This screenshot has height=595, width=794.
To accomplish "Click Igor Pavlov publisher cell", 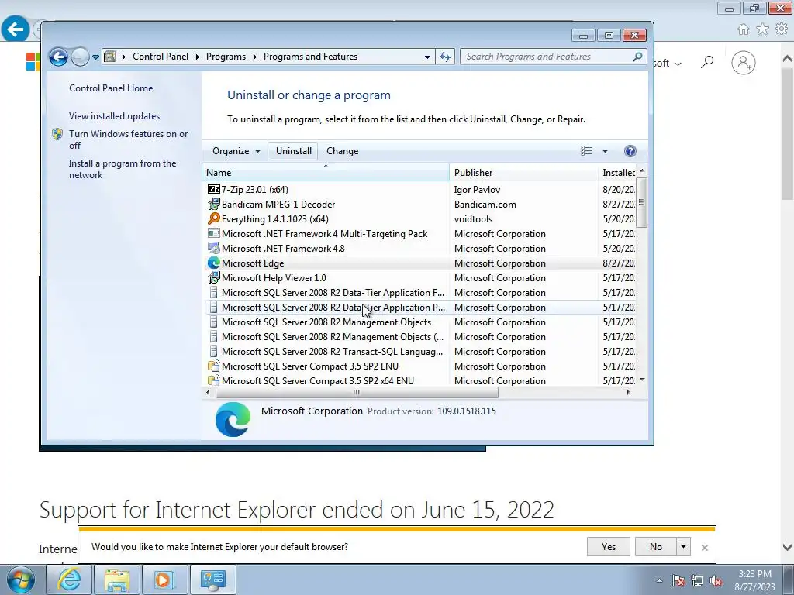I will 477,189.
